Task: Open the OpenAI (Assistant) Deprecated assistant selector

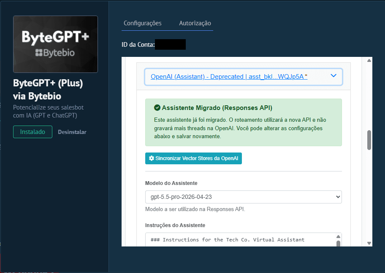Action: [x=244, y=77]
